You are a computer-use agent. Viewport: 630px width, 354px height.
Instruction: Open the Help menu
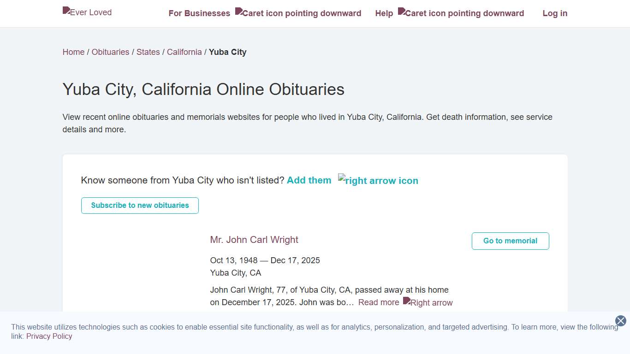[x=384, y=13]
